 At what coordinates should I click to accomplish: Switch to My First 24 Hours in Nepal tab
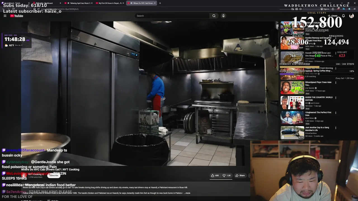click(x=110, y=3)
